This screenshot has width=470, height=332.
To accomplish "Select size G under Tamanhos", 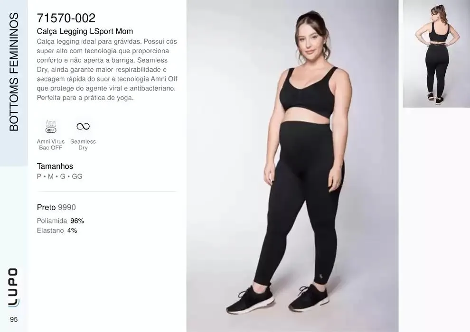I will pos(63,176).
